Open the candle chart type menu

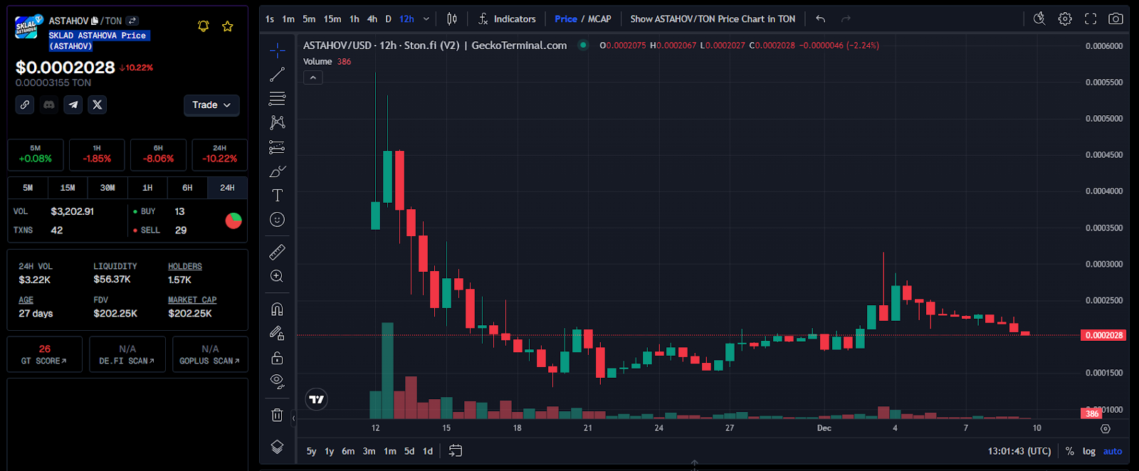click(x=452, y=19)
